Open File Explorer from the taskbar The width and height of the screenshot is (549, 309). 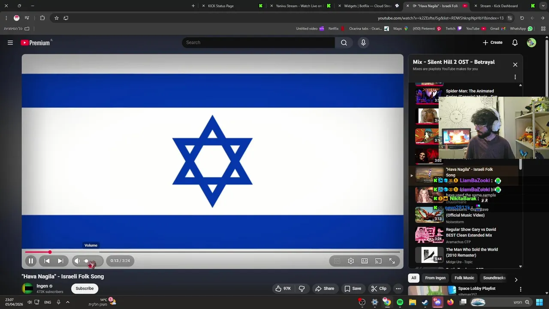point(412,302)
